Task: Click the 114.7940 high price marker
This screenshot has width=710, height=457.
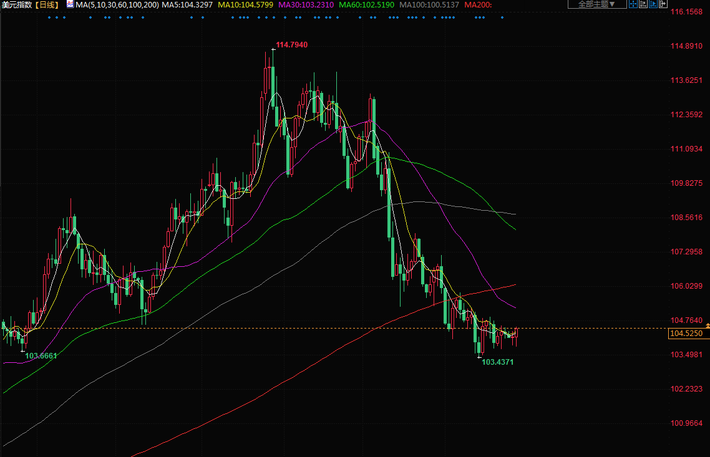Action: click(291, 45)
